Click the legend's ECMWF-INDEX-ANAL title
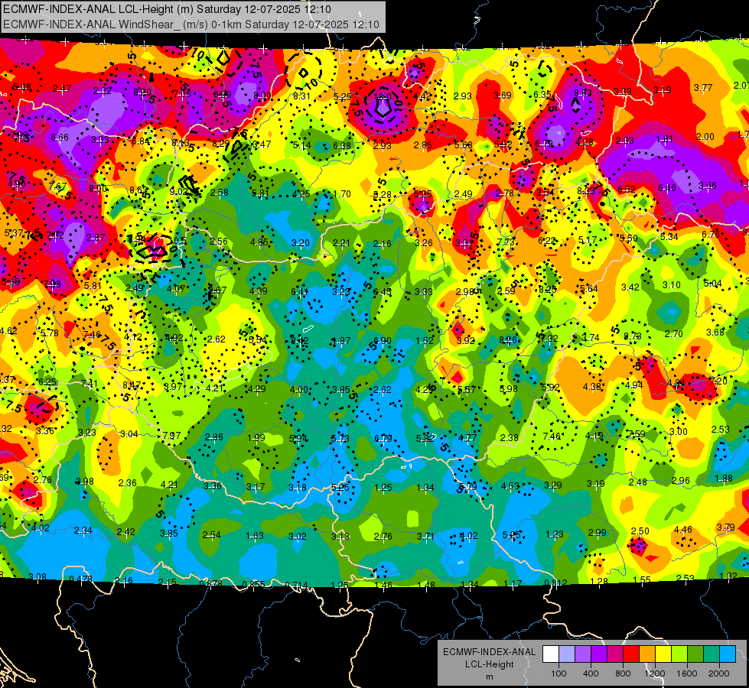Viewport: 749px width, 688px height. pyautogui.click(x=490, y=652)
